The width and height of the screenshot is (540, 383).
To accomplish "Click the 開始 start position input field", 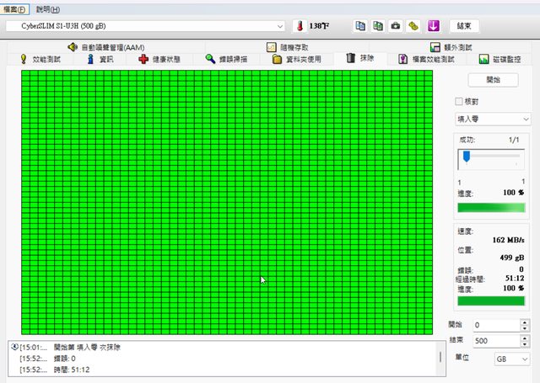I will pyautogui.click(x=494, y=324).
